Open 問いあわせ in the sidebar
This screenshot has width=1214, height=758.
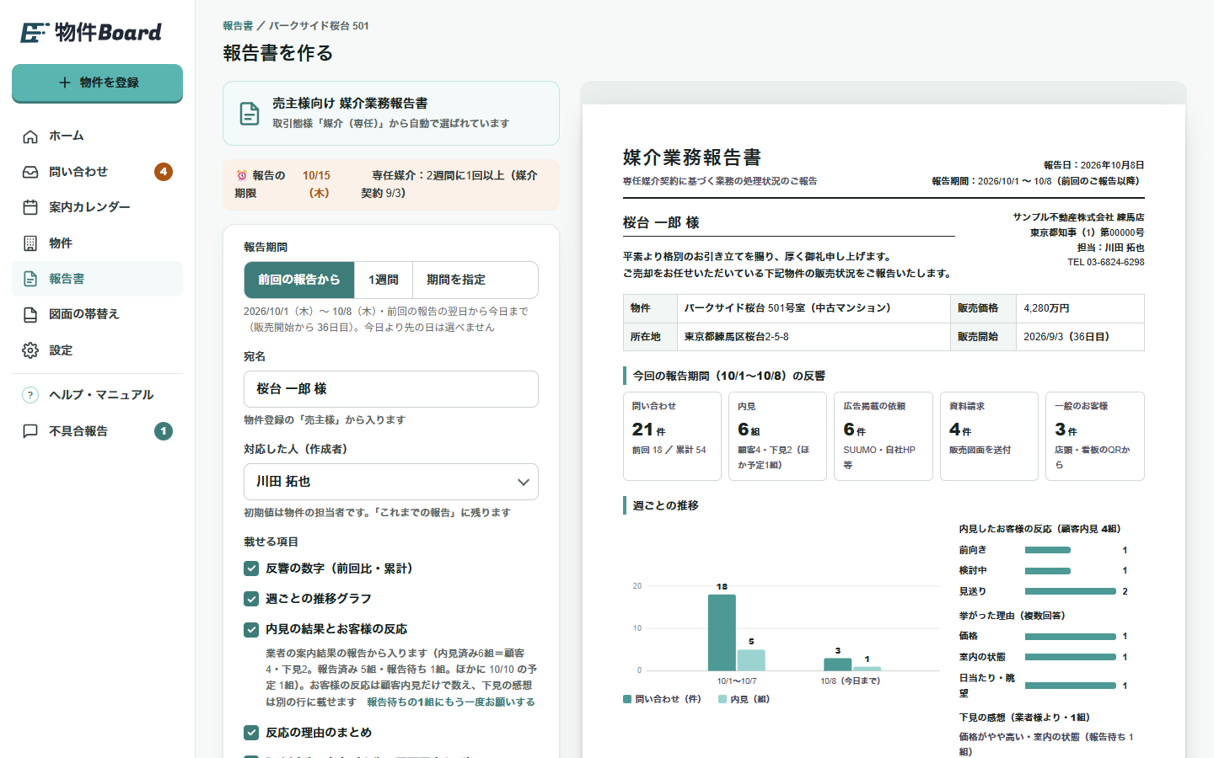97,172
